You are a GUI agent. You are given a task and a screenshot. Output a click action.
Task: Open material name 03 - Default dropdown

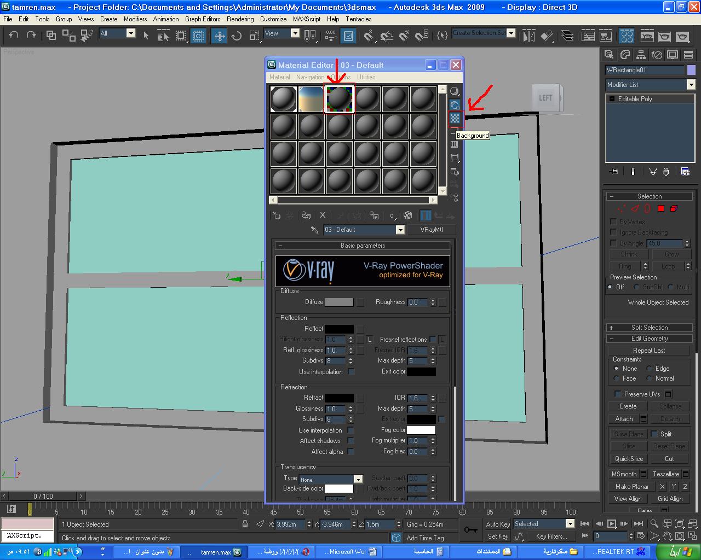(x=400, y=230)
